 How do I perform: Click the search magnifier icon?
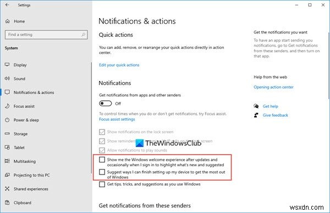click(84, 35)
